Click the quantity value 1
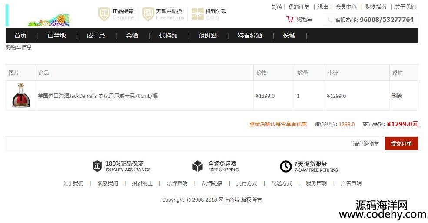 pos(298,96)
